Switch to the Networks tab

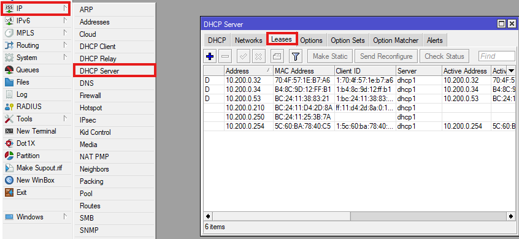(x=248, y=40)
